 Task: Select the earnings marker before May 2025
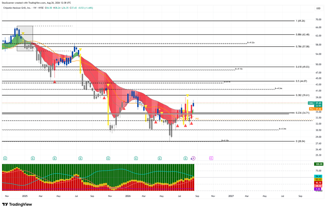pos(55,158)
